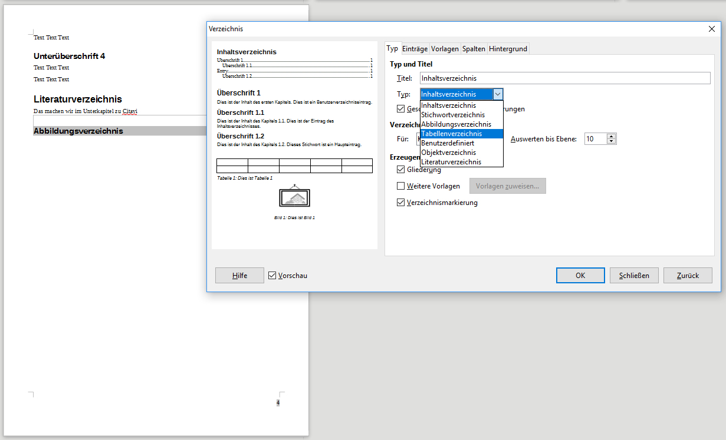Switch to the Einträge tab

pos(415,49)
